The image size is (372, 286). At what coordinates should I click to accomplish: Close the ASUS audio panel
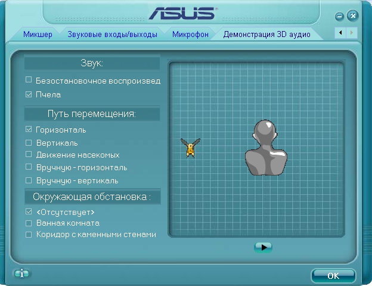tap(352, 16)
